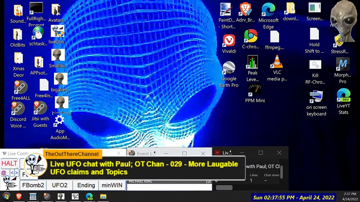Select the MICHAEL KING row in Event Log
The height and width of the screenshot is (202, 360).
[170, 182]
